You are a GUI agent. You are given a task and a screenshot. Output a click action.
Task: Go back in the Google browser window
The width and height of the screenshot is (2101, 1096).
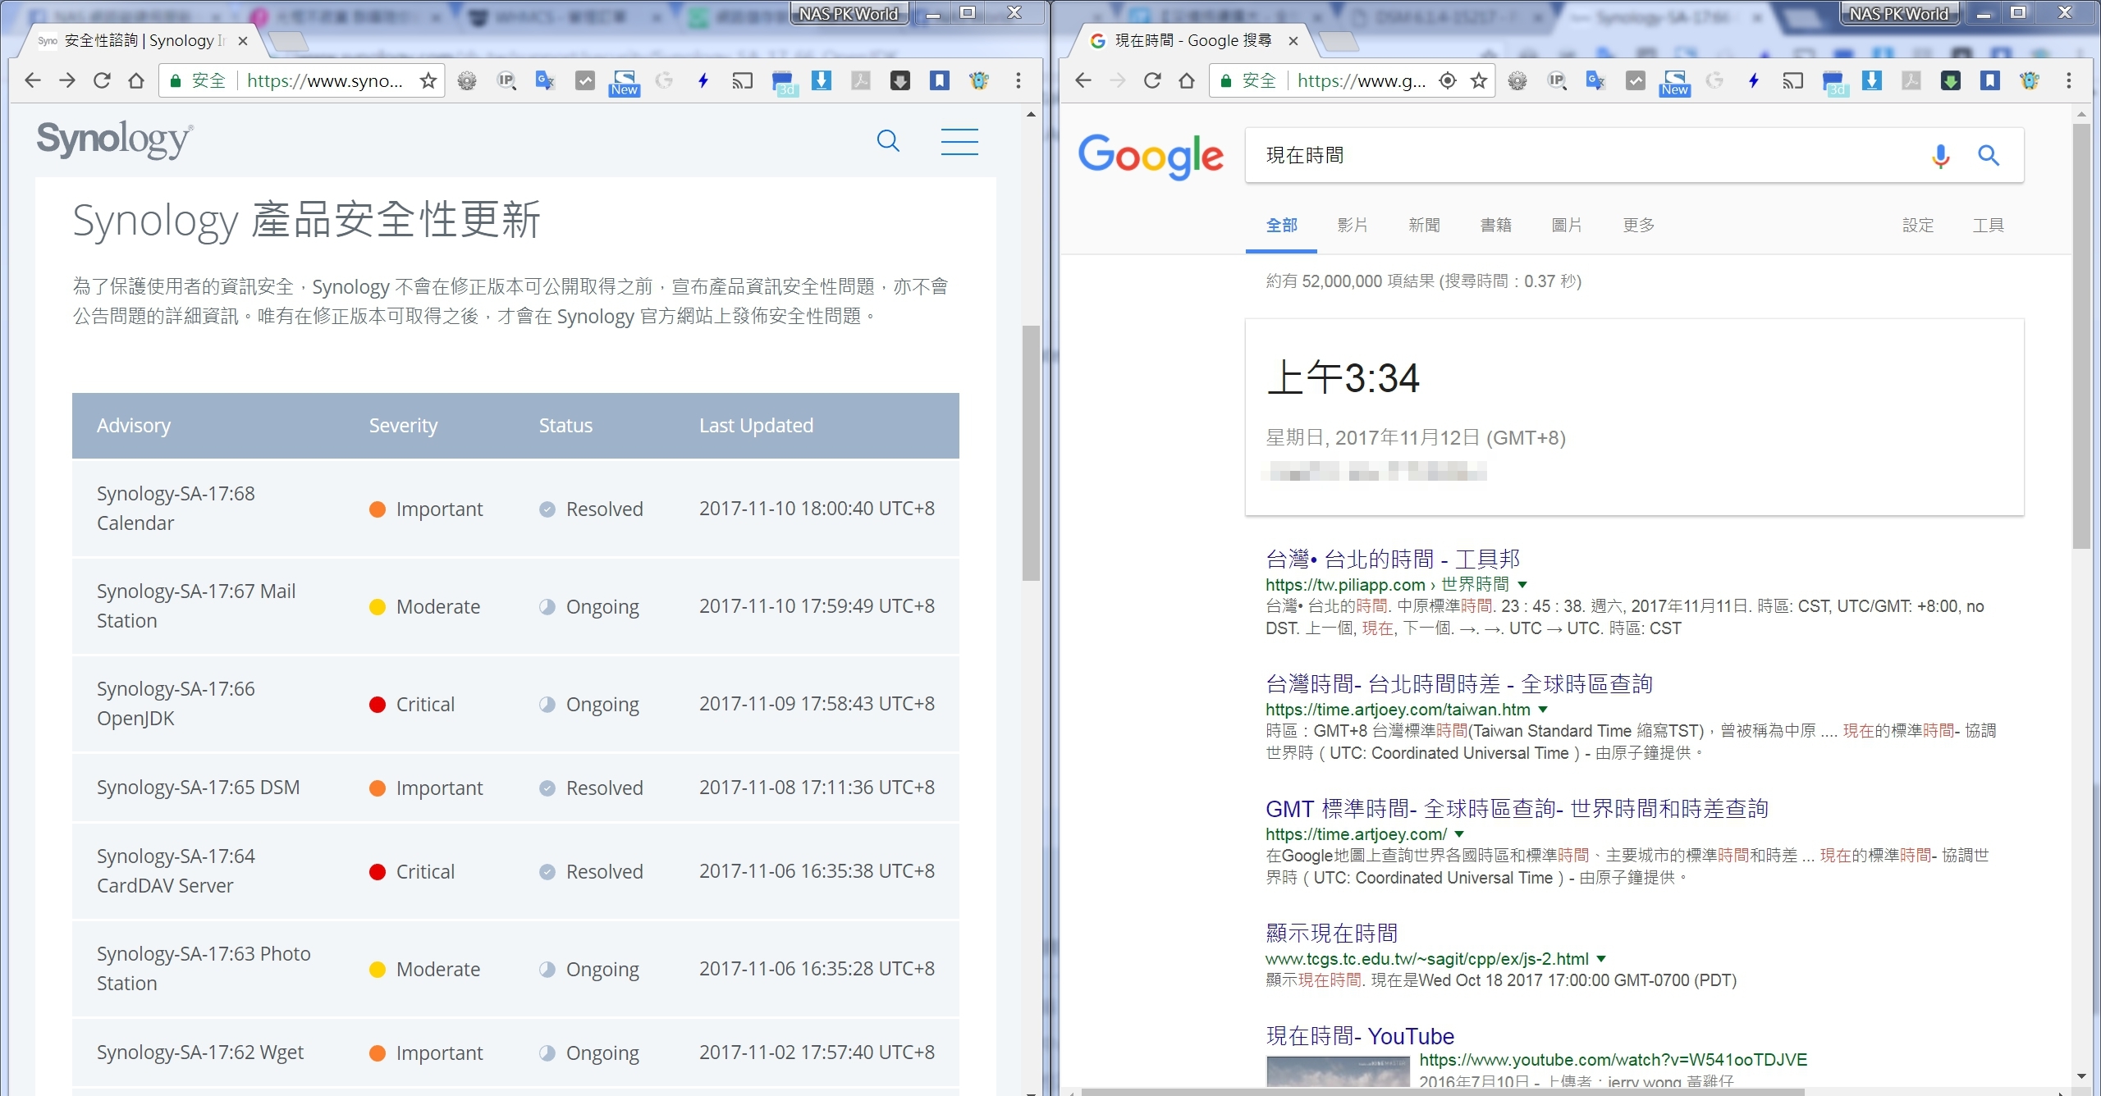tap(1083, 80)
